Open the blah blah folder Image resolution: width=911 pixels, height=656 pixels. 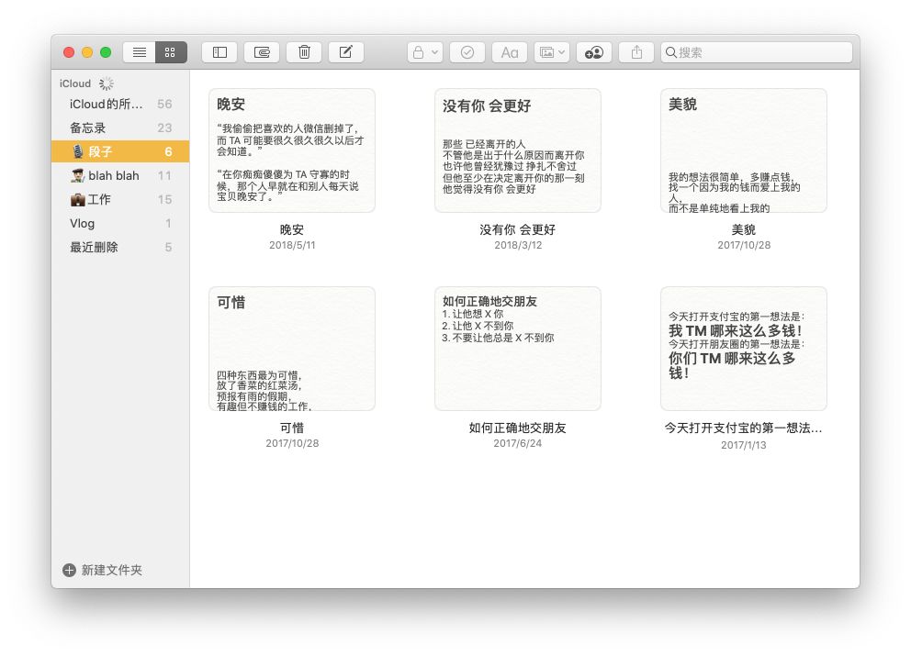(120, 175)
